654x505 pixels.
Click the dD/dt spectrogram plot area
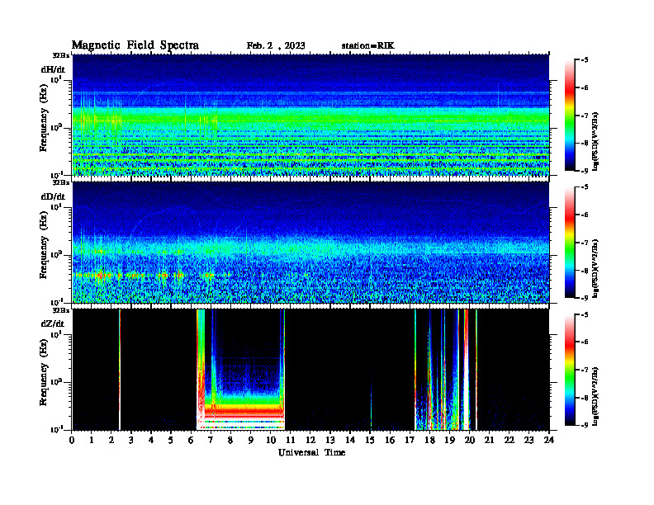(310, 242)
